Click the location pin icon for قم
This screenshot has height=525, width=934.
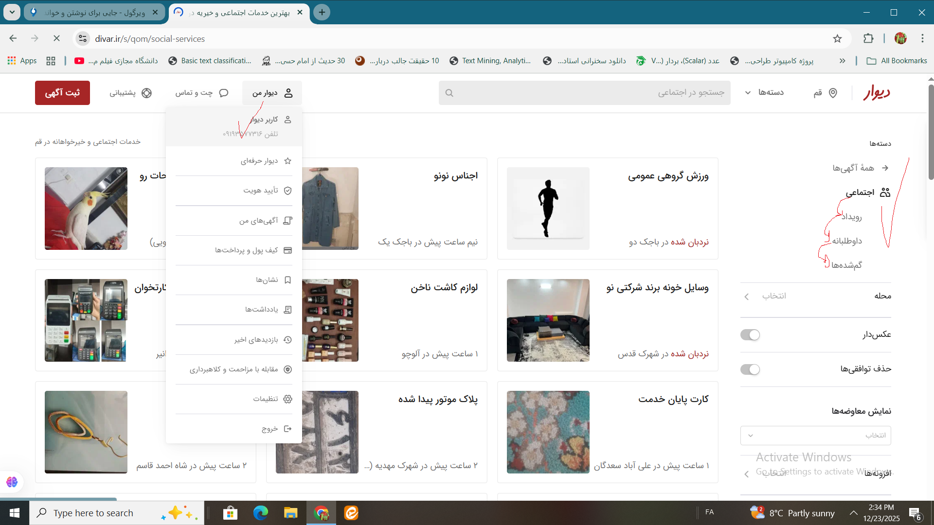coord(833,93)
